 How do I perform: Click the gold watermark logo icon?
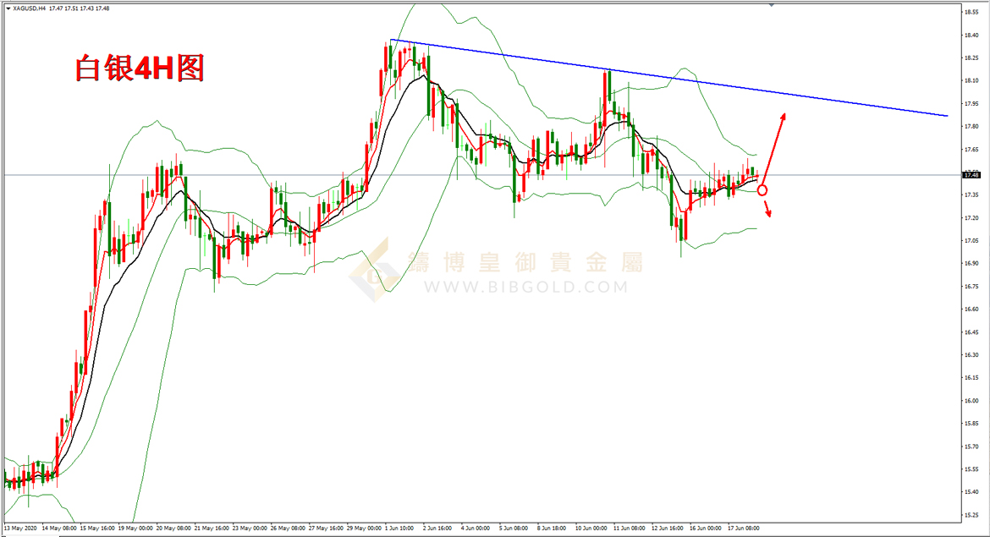click(x=375, y=270)
